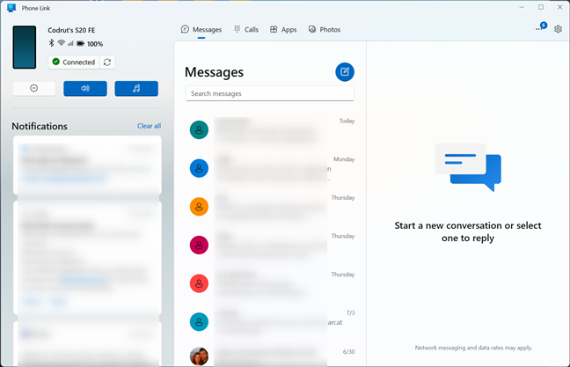The height and width of the screenshot is (367, 570).
Task: Switch to the Photos tab
Action: coord(325,29)
